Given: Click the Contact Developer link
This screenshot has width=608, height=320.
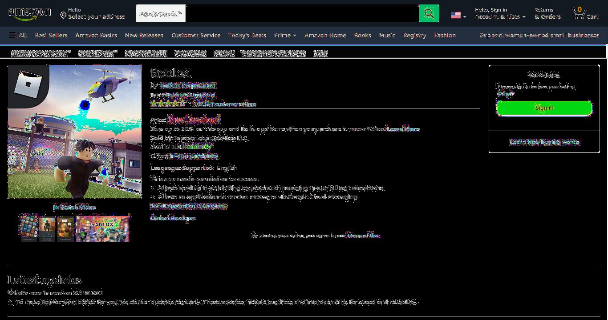Looking at the screenshot, I should coord(173,218).
